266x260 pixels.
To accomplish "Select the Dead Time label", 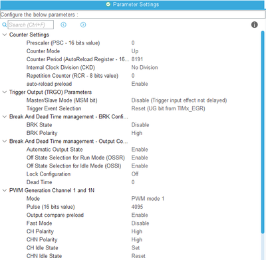I will 39,182.
